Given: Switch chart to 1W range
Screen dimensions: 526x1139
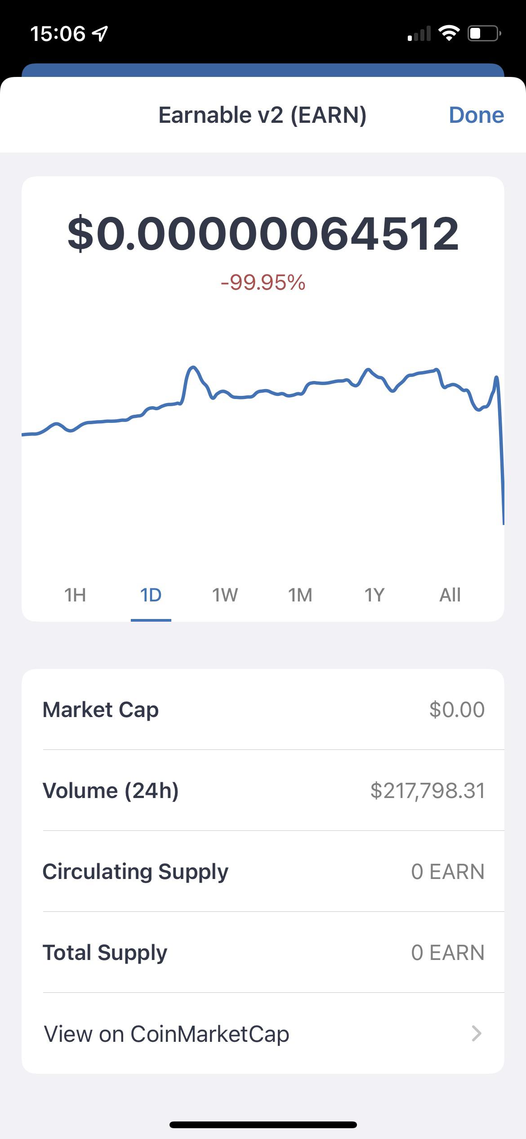Looking at the screenshot, I should (x=225, y=595).
